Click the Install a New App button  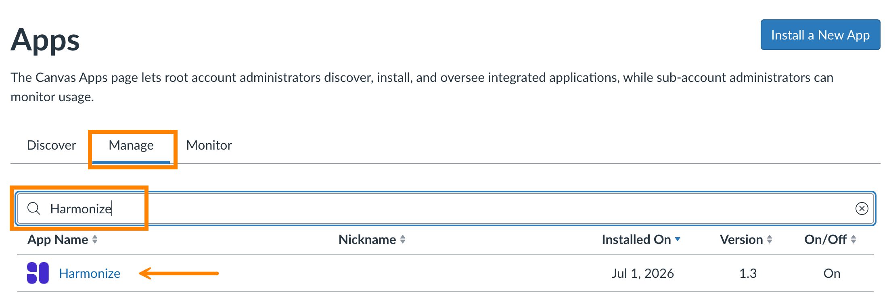820,35
